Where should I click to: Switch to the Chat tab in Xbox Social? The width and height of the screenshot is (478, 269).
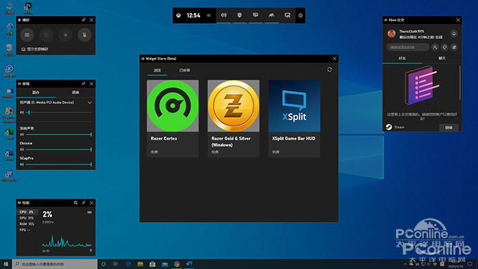[x=442, y=59]
